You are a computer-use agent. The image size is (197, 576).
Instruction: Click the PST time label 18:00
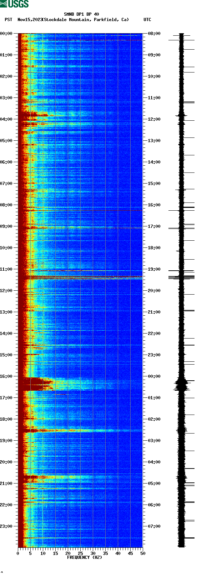click(x=6, y=419)
